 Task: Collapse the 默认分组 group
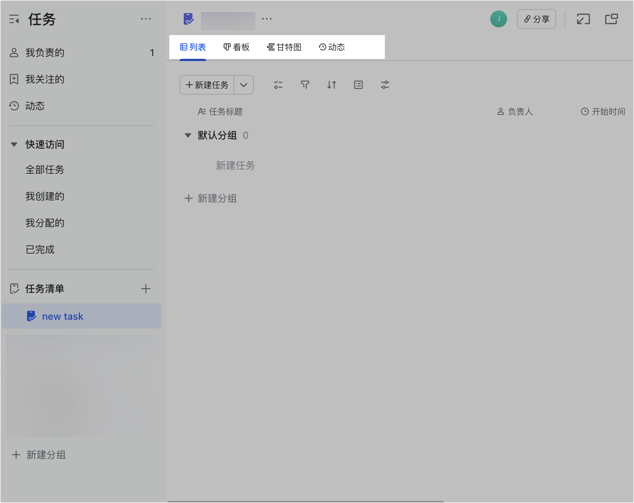point(188,136)
